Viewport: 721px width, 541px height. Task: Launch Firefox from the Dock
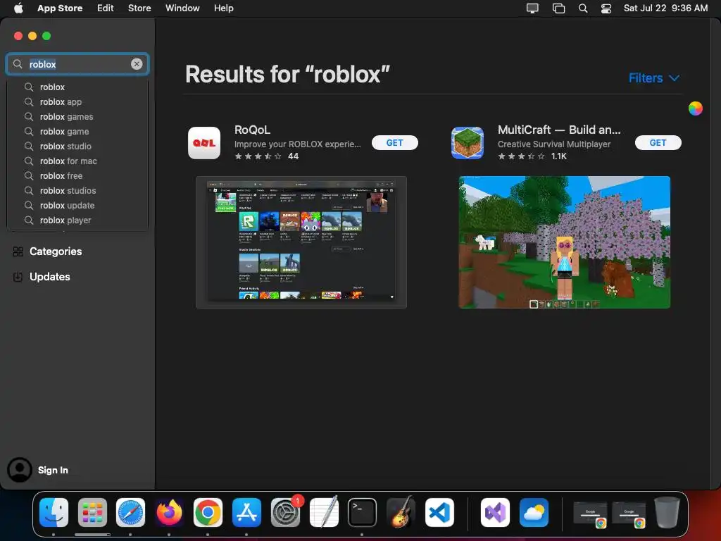[x=169, y=512]
